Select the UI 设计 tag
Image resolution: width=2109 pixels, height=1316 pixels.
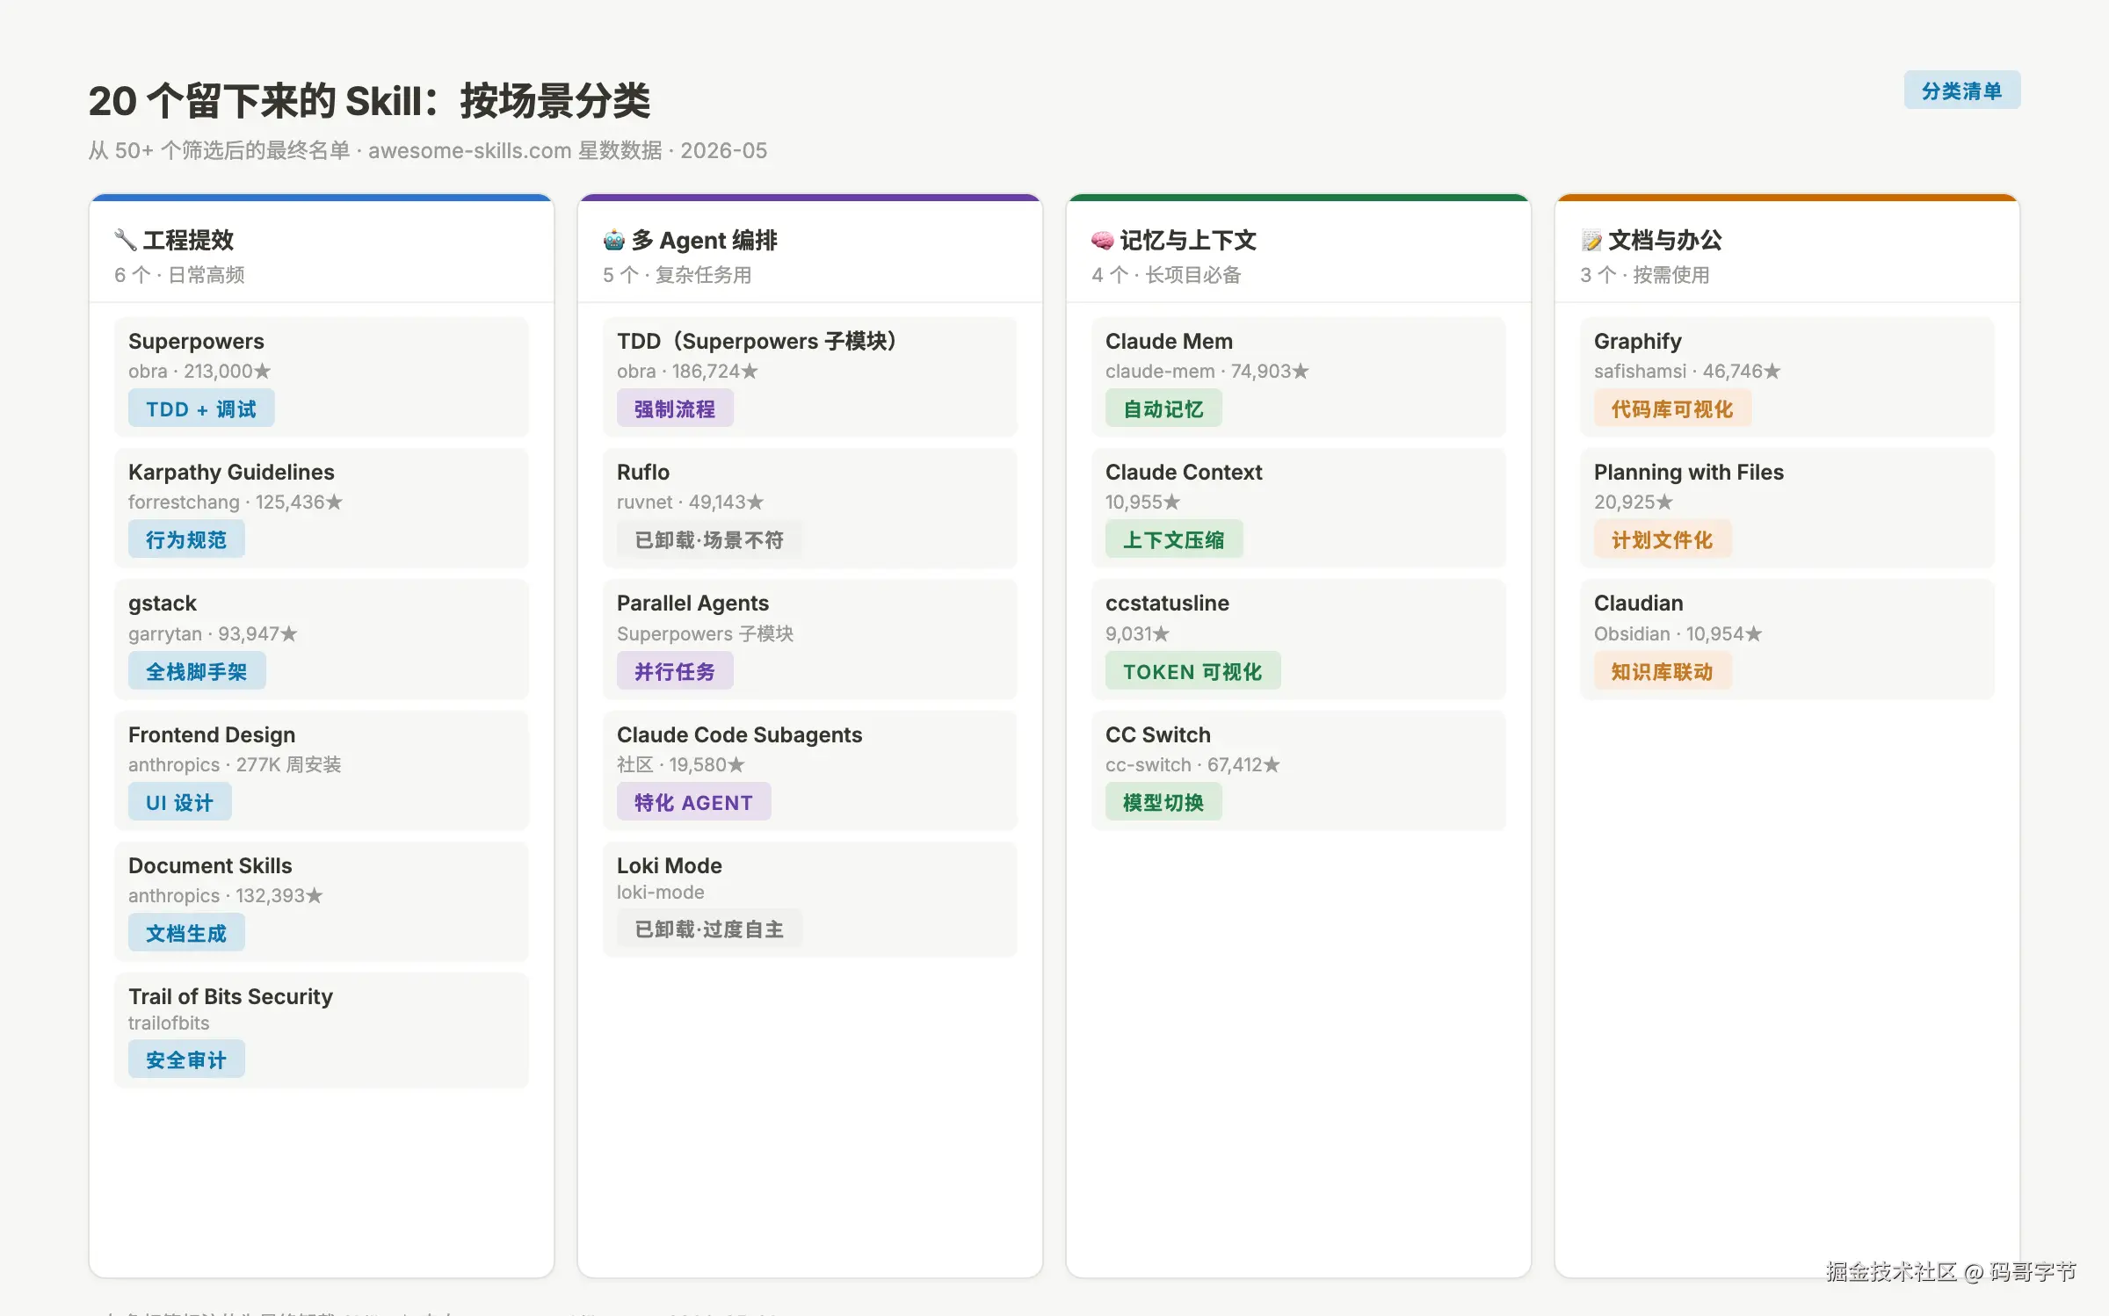pos(180,802)
